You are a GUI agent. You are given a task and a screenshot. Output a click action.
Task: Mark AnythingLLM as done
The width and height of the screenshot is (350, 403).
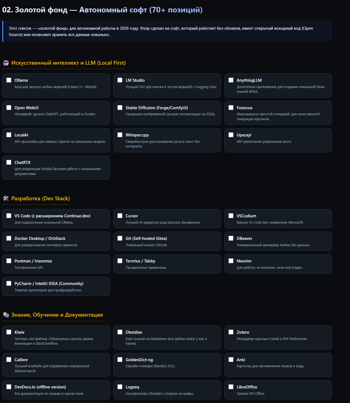pos(231,80)
